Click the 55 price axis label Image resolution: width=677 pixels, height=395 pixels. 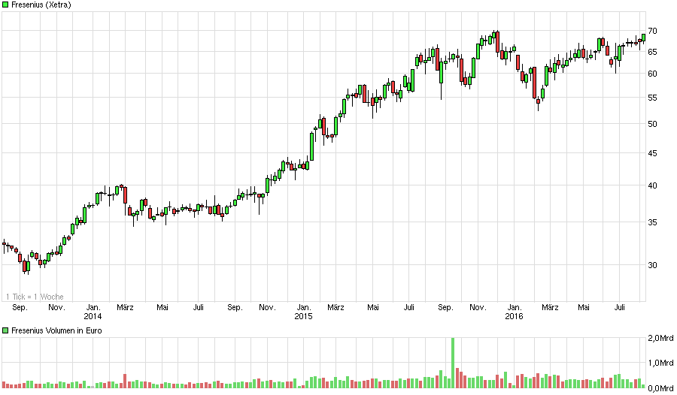(x=652, y=98)
